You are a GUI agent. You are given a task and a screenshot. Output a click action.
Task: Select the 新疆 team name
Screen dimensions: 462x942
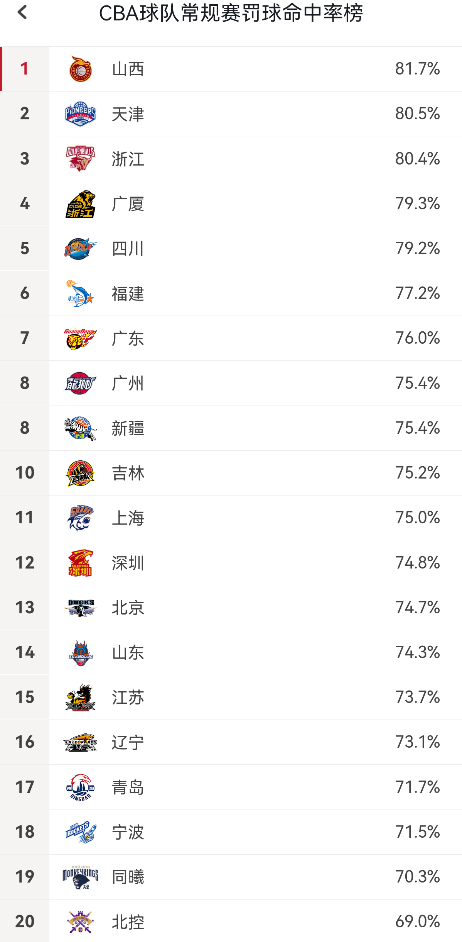tap(128, 428)
